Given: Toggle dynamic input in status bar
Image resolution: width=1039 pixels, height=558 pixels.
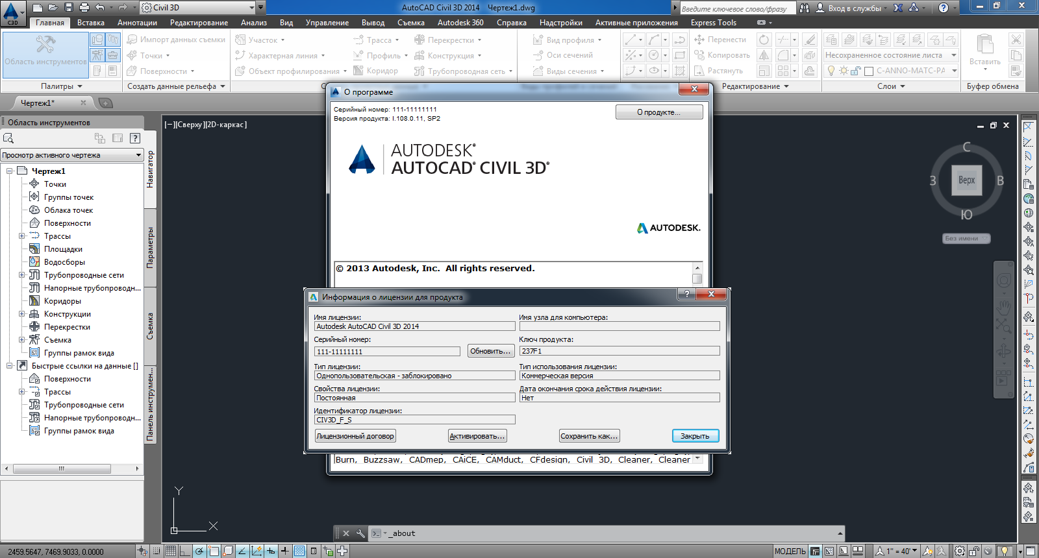Looking at the screenshot, I should coord(271,551).
